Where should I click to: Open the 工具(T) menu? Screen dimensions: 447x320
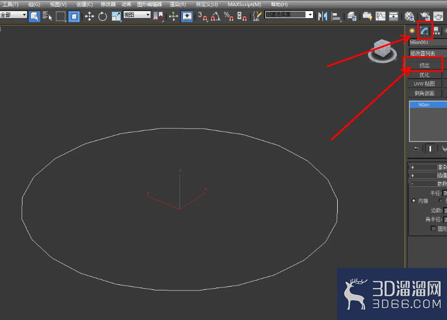pyautogui.click(x=10, y=4)
